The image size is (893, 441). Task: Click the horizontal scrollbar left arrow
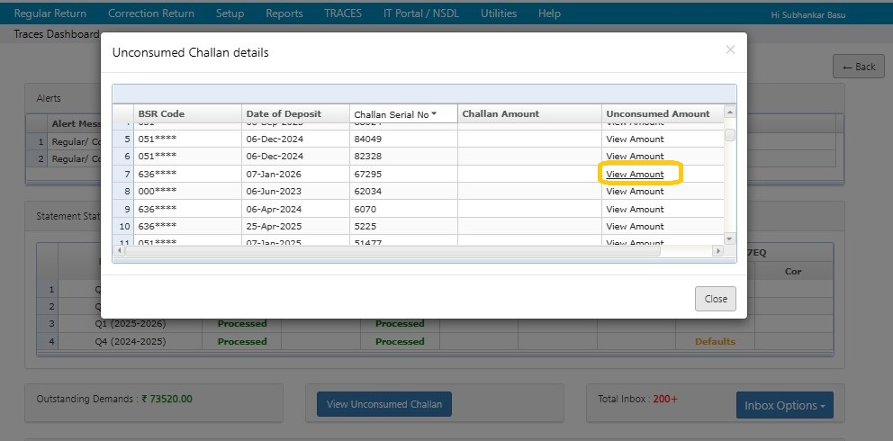pyautogui.click(x=119, y=251)
